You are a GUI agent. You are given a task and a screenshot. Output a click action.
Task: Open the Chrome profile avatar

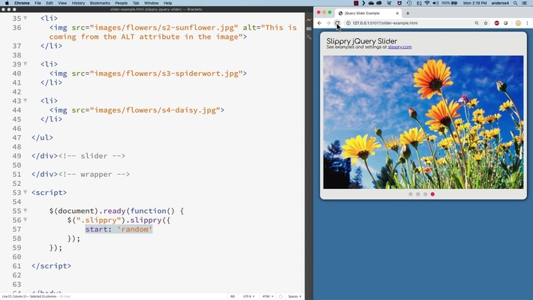tap(518, 23)
